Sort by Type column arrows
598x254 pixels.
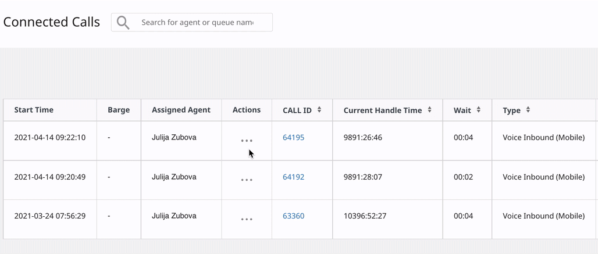(528, 110)
